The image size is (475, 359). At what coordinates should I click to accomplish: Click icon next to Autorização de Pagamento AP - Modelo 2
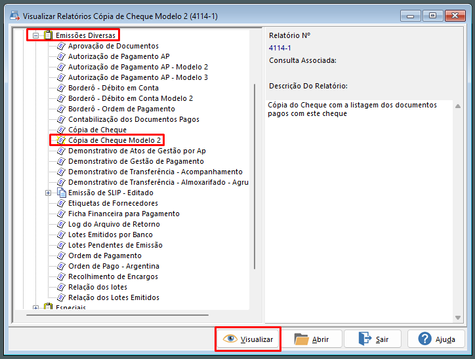62,67
